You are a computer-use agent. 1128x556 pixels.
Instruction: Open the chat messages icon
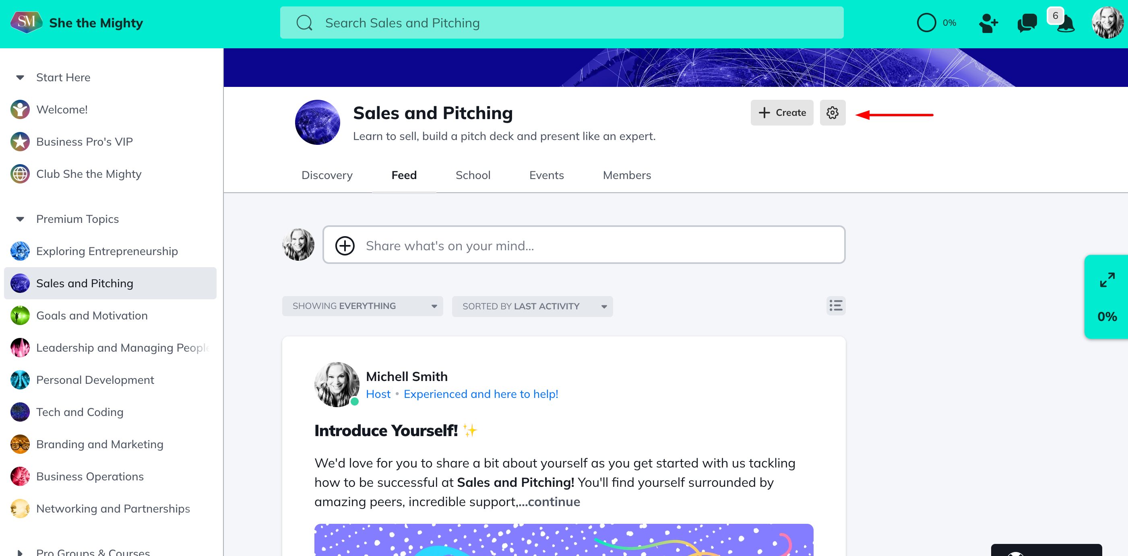point(1027,23)
